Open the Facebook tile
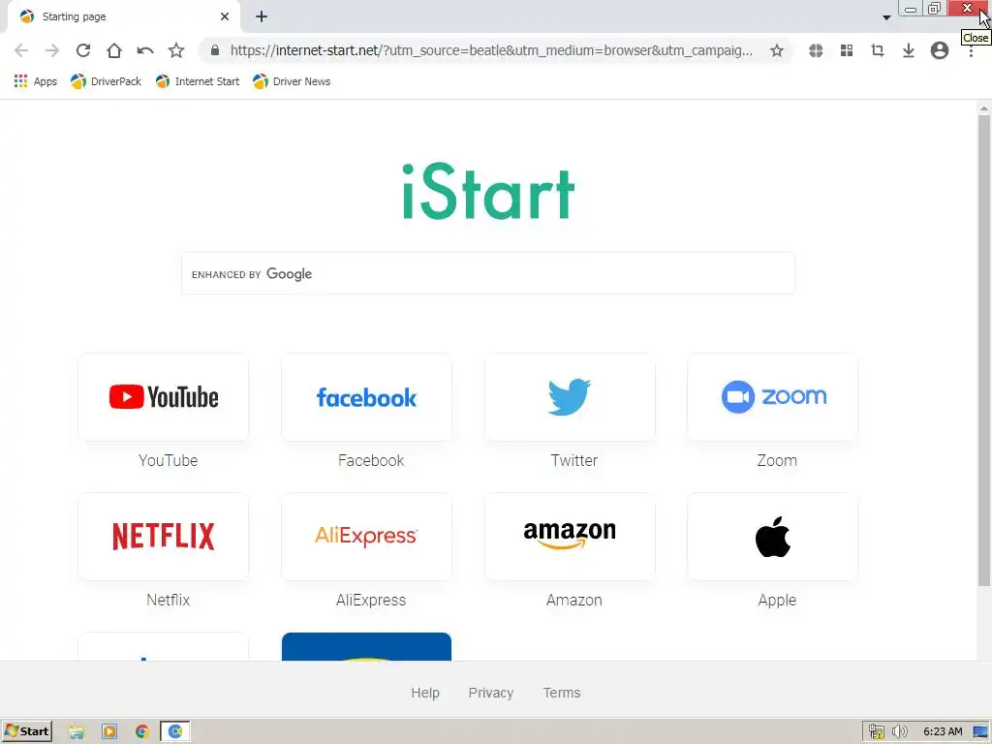The image size is (992, 744). click(366, 397)
